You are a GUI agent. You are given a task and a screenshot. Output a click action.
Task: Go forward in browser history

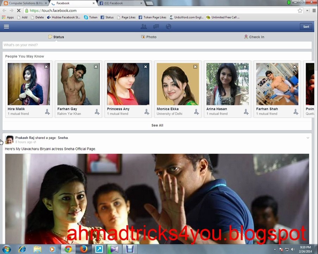(12, 10)
